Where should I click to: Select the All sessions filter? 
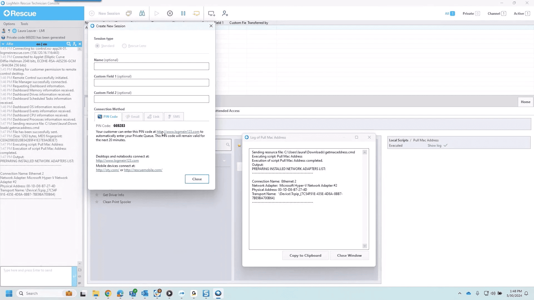point(450,13)
